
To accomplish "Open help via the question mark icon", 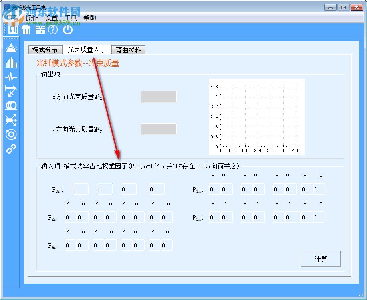I will [53, 30].
